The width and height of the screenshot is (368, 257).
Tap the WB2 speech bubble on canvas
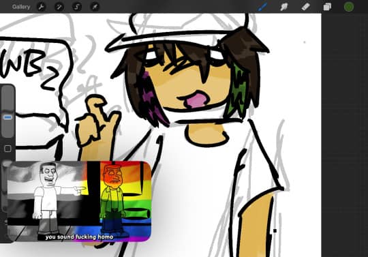pyautogui.click(x=33, y=94)
